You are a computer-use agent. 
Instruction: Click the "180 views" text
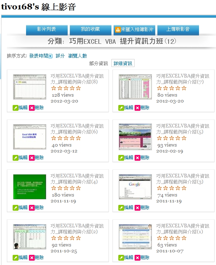[x=63, y=195]
